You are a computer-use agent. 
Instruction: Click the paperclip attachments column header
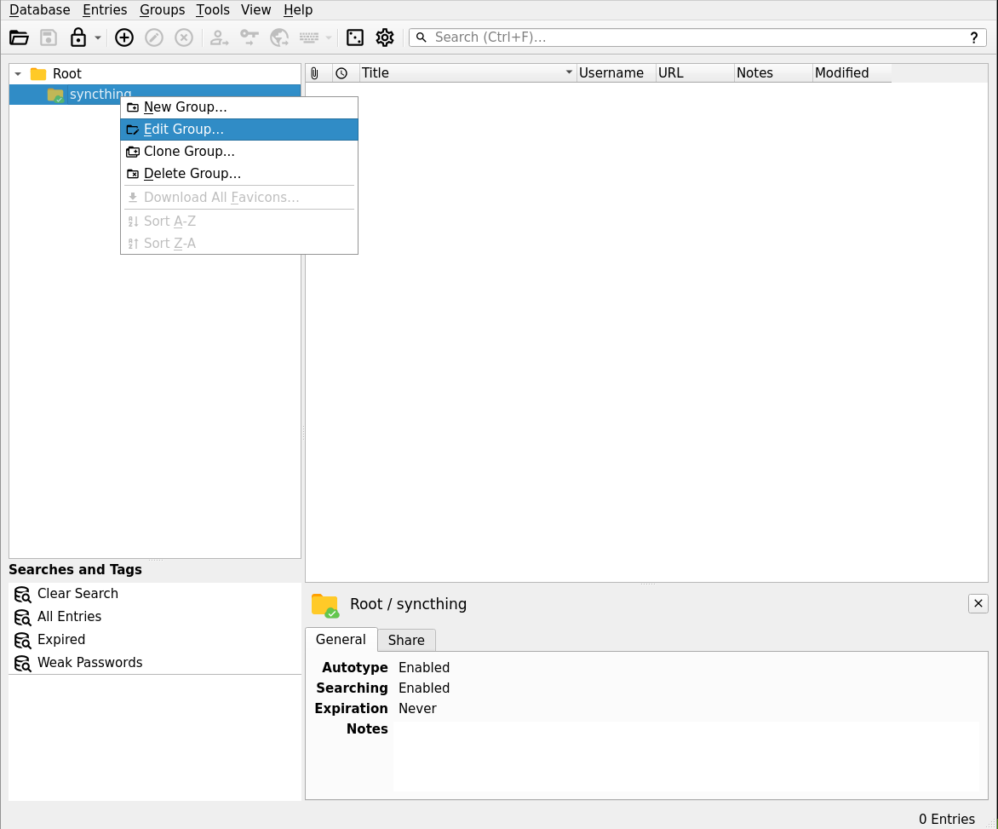click(x=315, y=73)
